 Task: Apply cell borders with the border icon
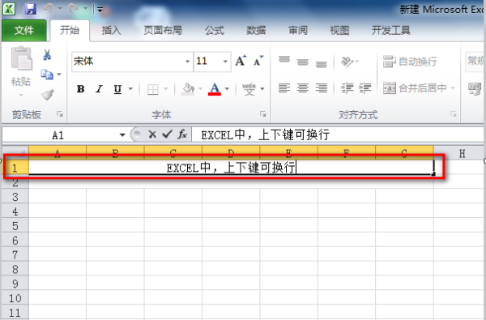click(x=153, y=89)
